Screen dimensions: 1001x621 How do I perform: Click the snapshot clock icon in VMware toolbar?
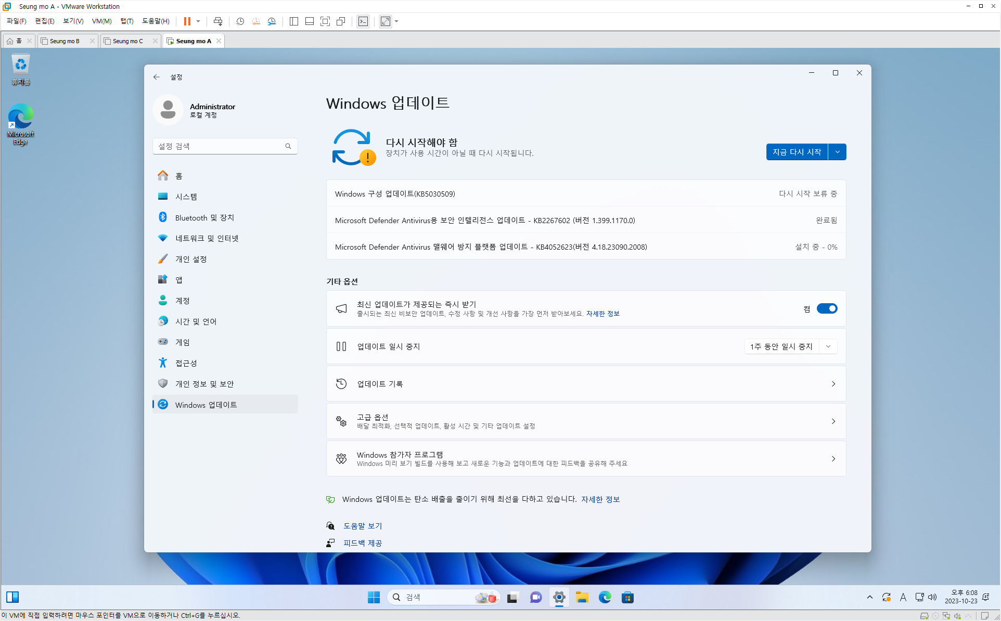240,21
